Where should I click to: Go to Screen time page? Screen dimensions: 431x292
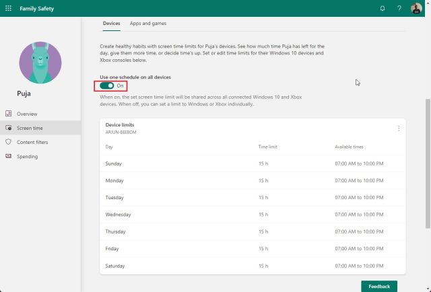40,128
